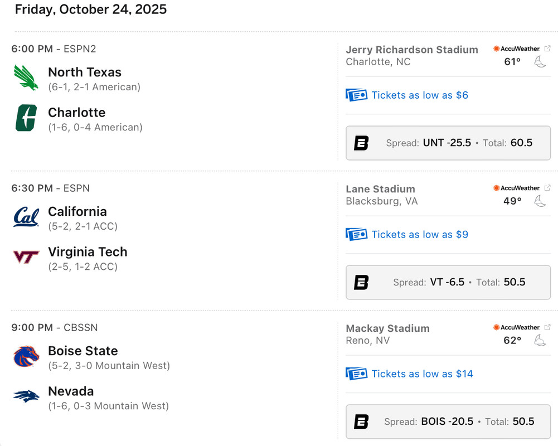The width and height of the screenshot is (558, 446).
Task: Open Tickets as low as $9 link
Action: [420, 235]
